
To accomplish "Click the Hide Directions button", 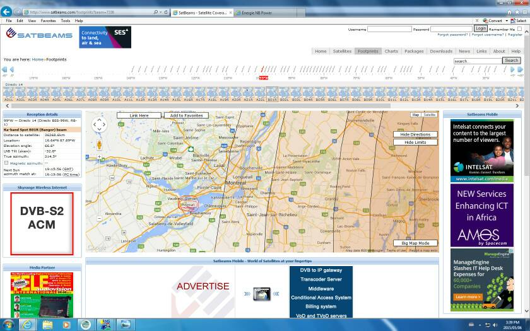I will tap(415, 134).
